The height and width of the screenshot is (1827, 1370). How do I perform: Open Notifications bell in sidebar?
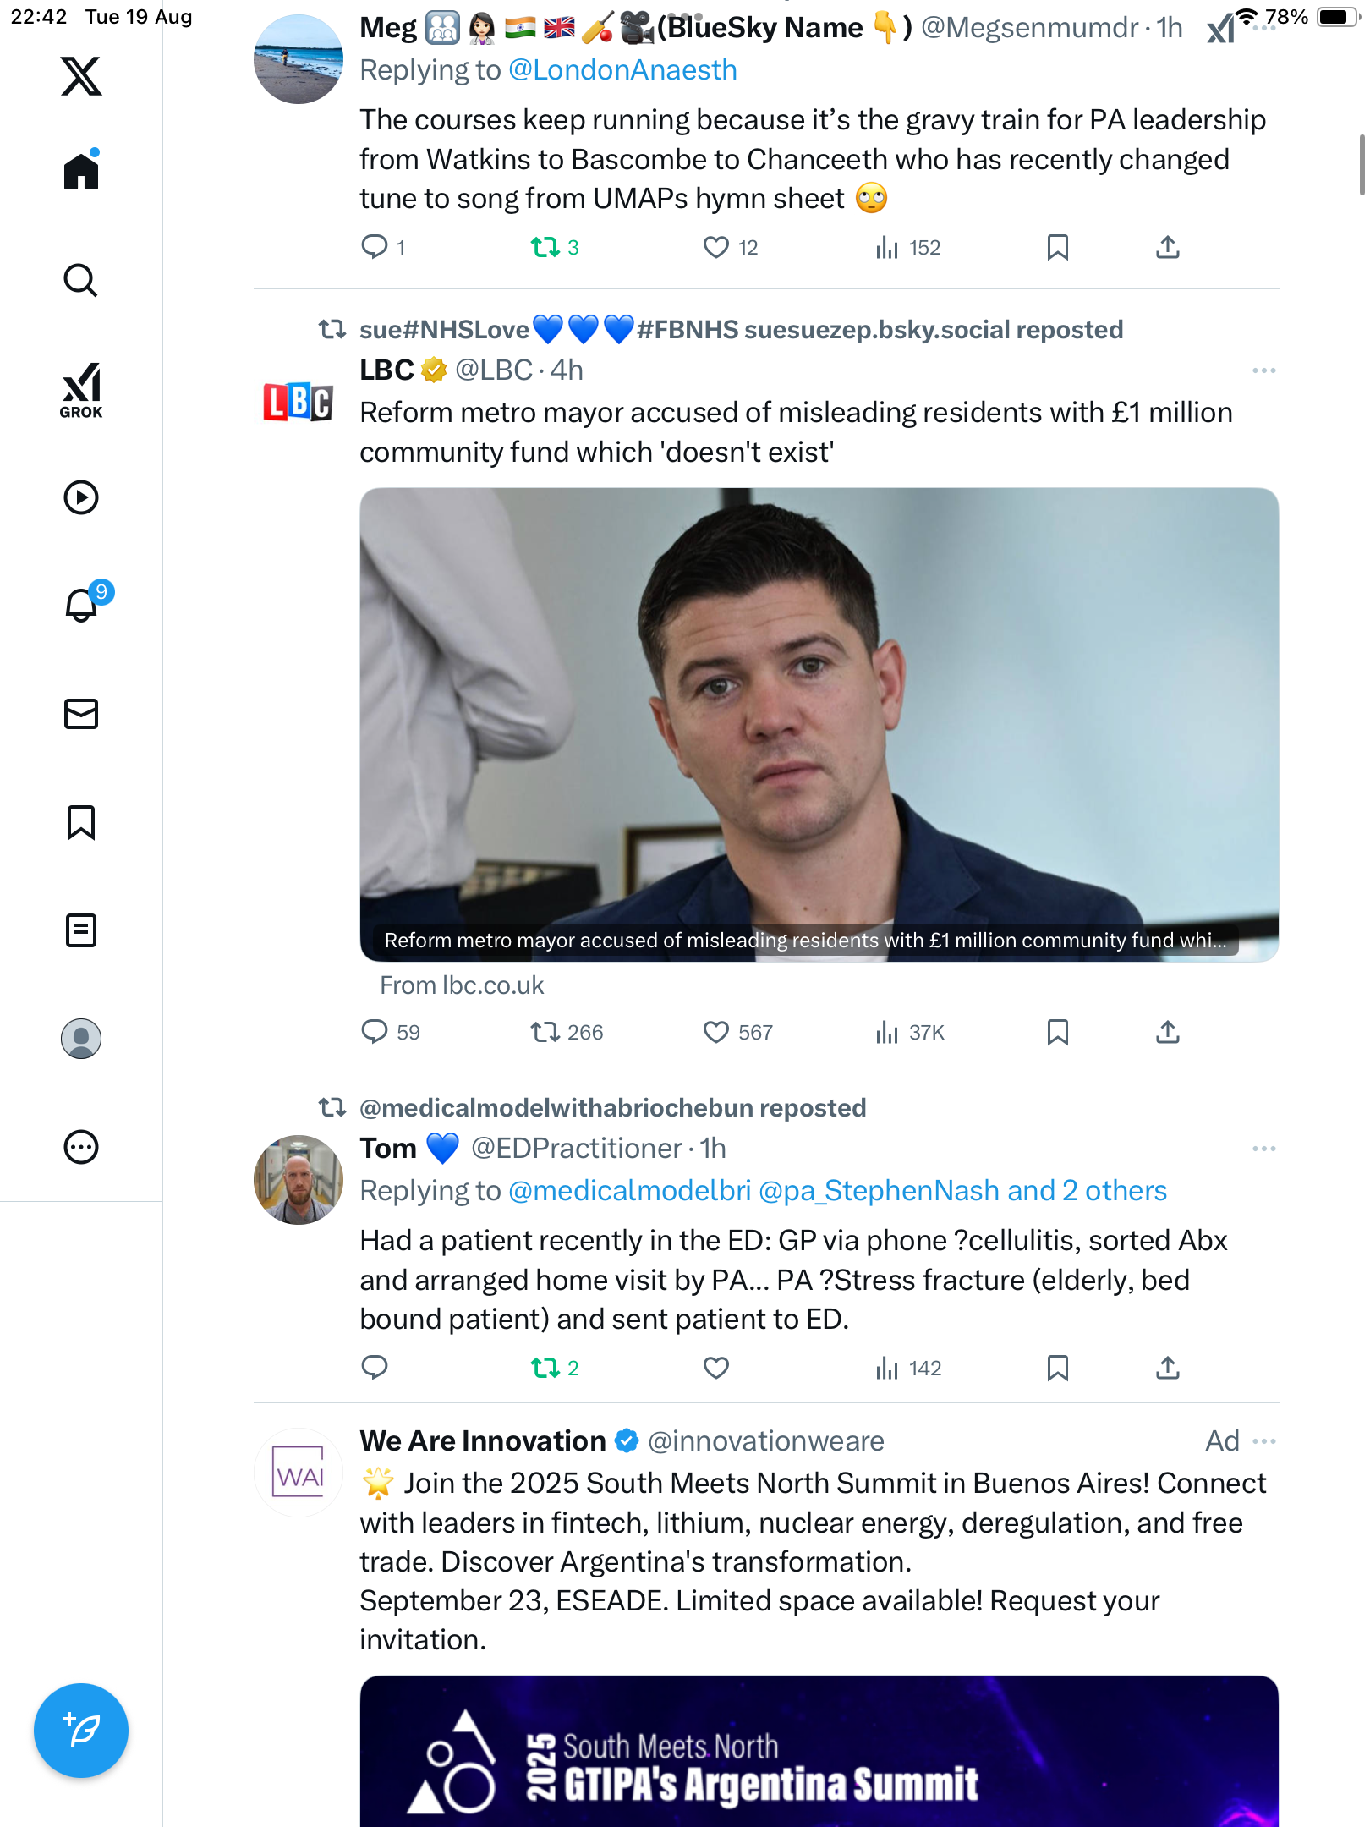coord(81,606)
